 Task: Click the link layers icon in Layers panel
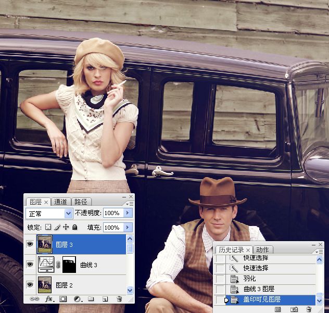[34, 299]
